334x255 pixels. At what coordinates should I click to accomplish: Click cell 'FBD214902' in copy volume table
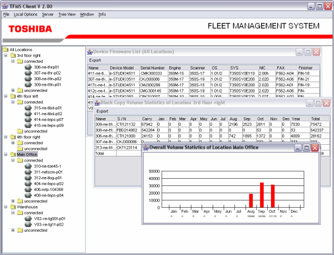[128, 130]
